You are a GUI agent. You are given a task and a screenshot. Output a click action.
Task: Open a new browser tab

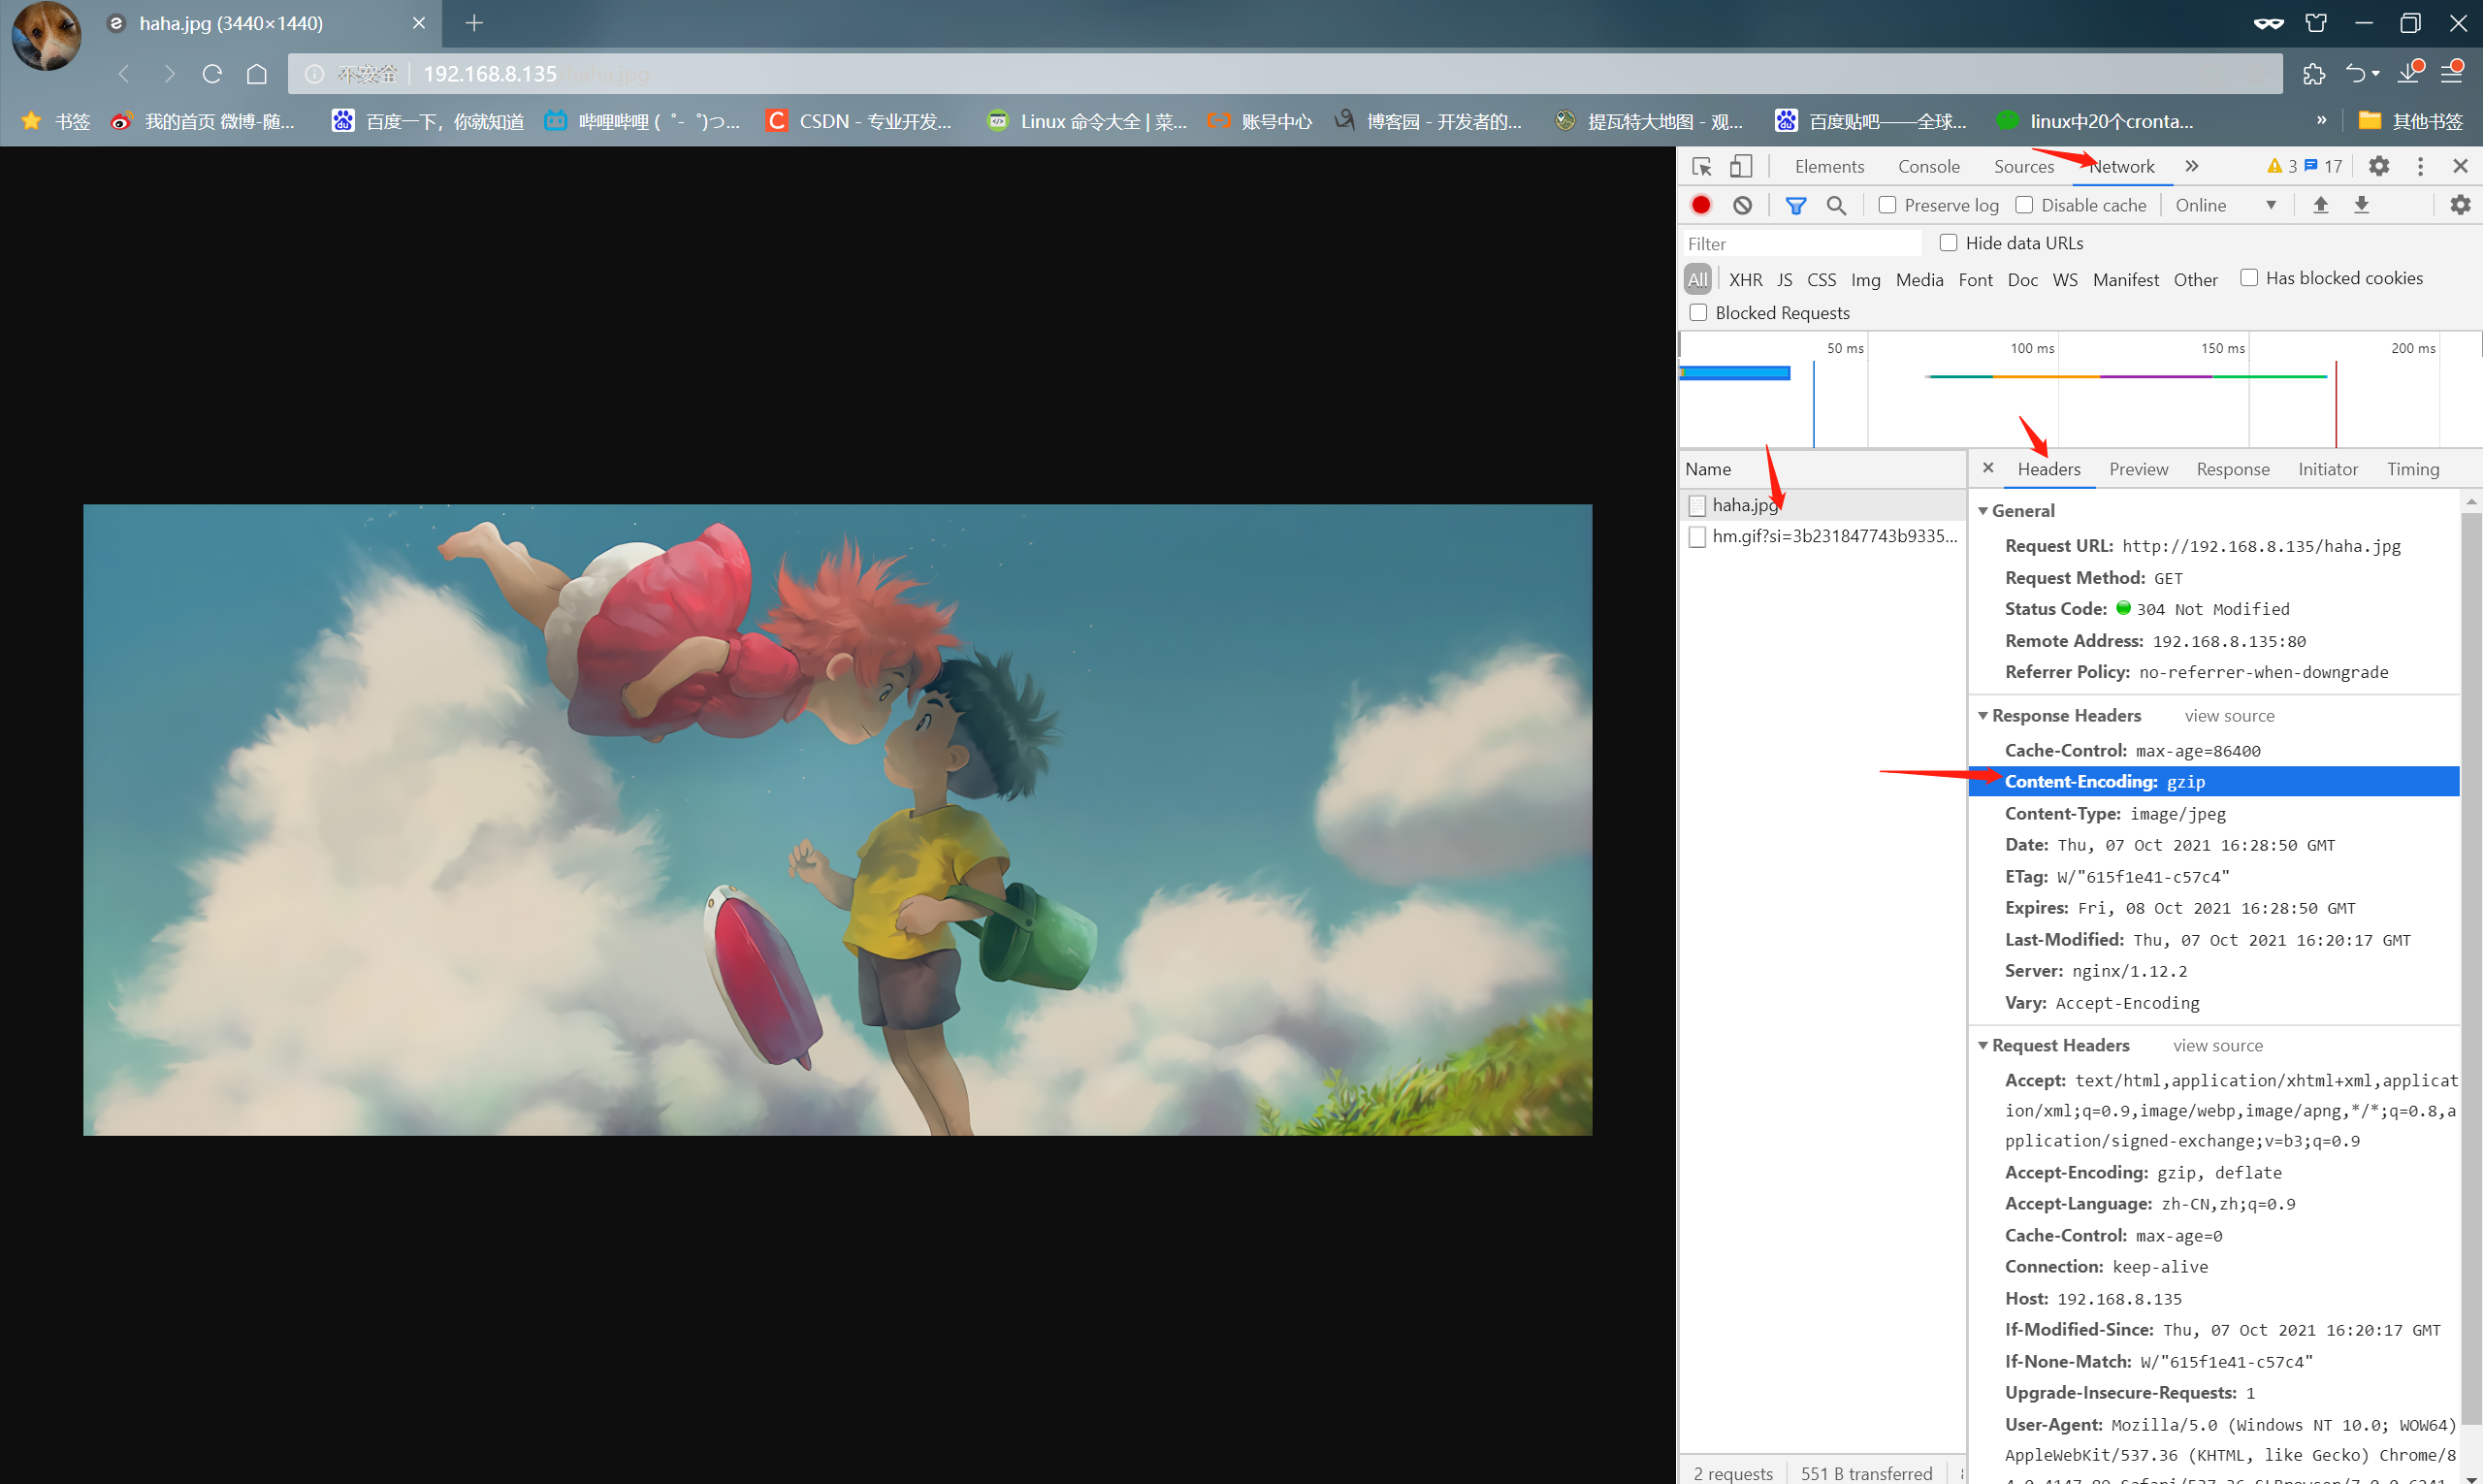474,23
